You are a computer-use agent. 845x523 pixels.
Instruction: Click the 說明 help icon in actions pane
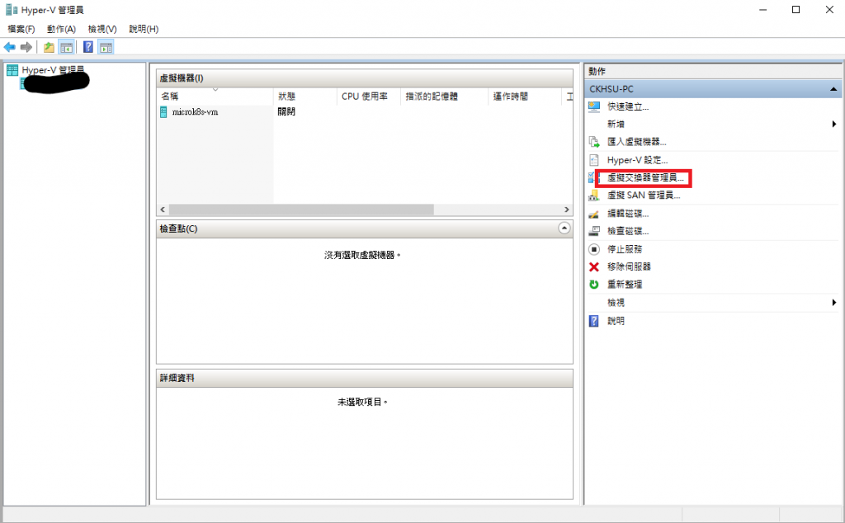(x=594, y=321)
